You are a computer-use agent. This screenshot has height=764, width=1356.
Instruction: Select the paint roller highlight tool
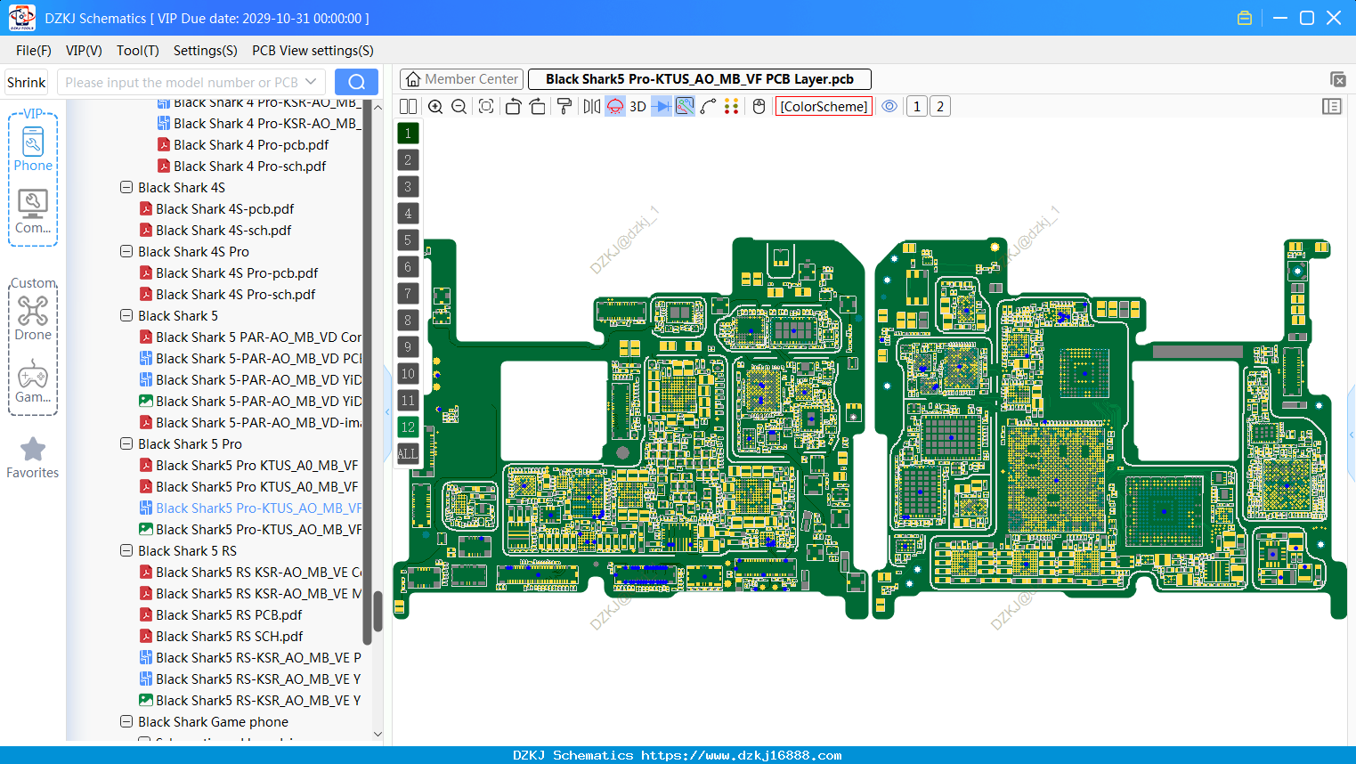(564, 106)
